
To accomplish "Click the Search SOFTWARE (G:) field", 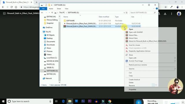I will pos(143,12).
